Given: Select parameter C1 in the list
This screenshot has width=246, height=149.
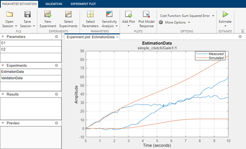Looking at the screenshot, I should click(31, 43).
